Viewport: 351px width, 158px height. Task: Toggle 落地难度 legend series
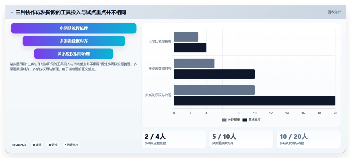click(251, 120)
